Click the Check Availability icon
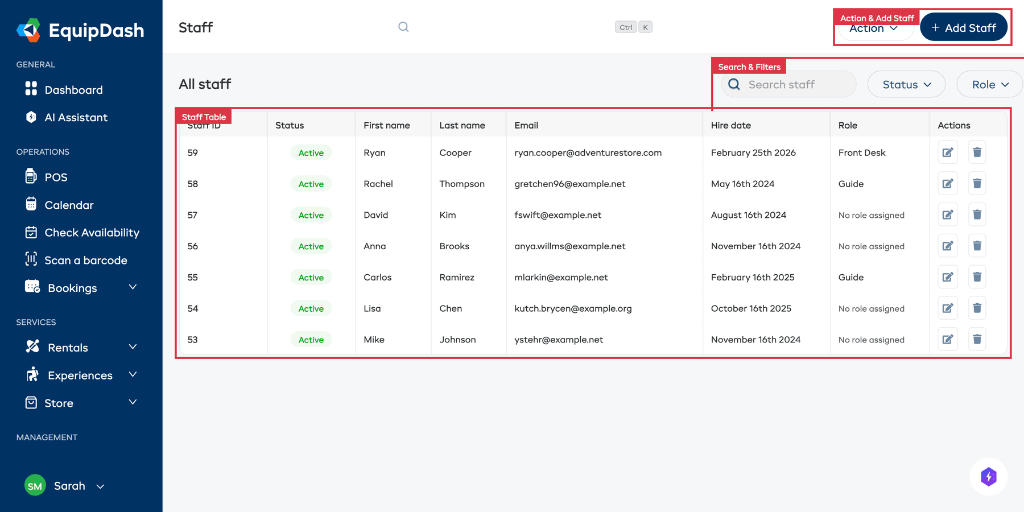This screenshot has width=1024, height=512. 32,232
